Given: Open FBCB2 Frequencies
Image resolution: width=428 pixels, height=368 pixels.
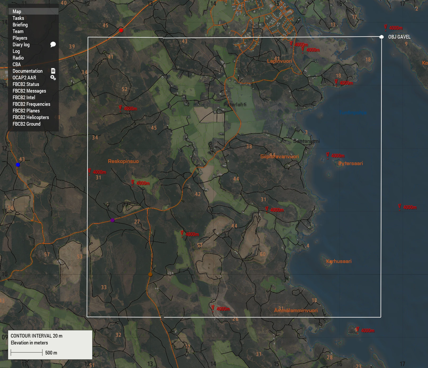Looking at the screenshot, I should click(x=31, y=104).
